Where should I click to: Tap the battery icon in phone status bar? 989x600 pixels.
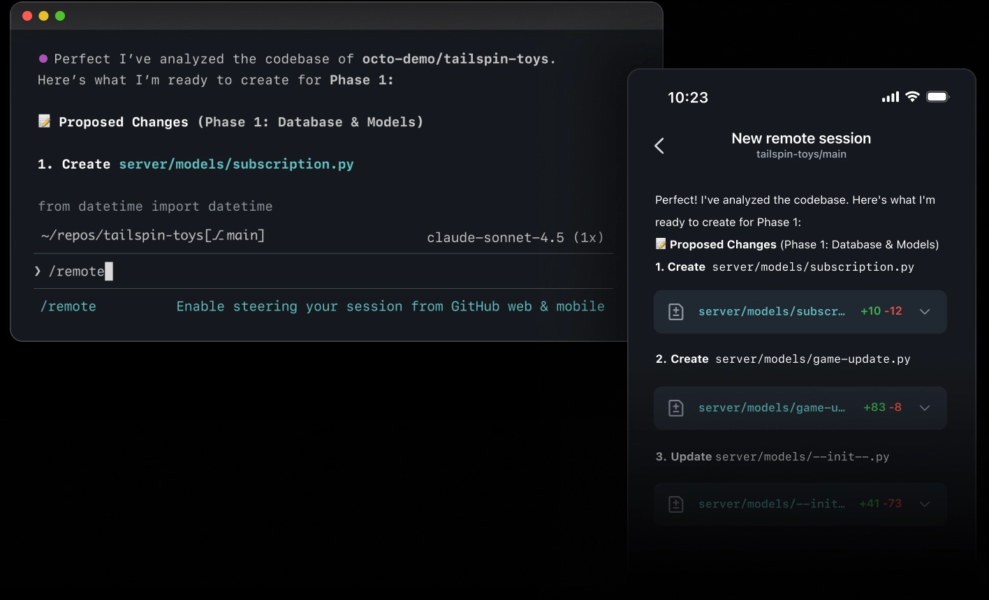(937, 97)
